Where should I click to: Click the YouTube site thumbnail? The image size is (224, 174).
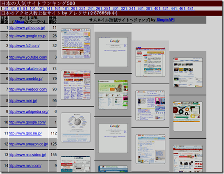tap(188, 72)
